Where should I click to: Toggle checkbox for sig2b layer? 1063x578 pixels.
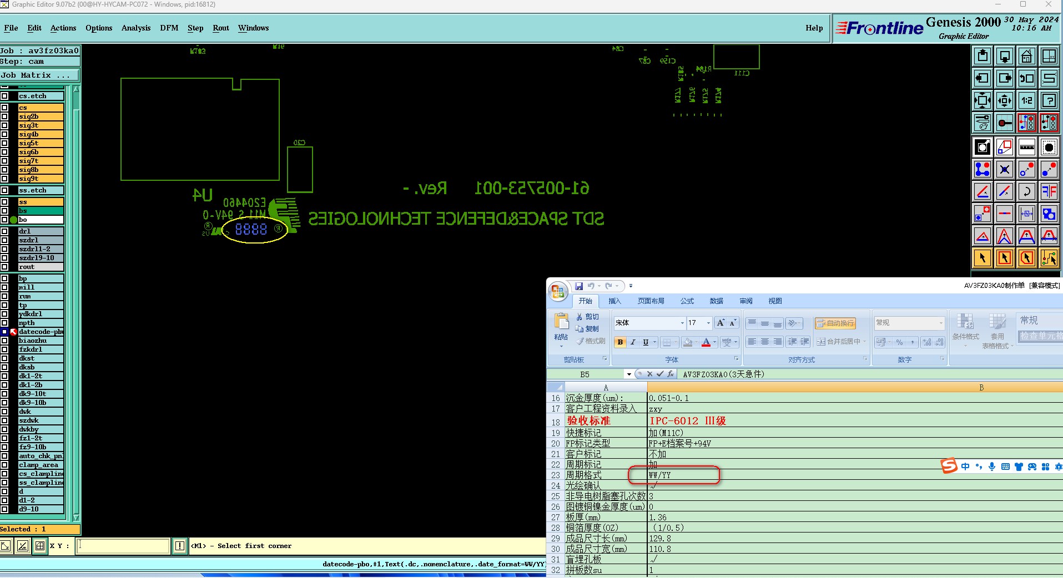click(4, 116)
